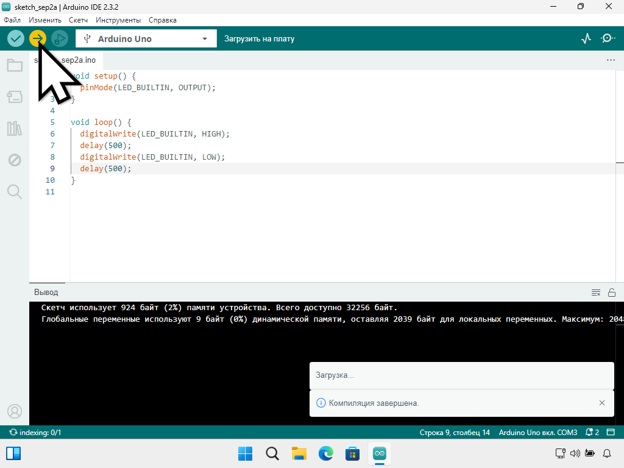624x468 pixels.
Task: Click the 'Компиляция завершена.' message text
Action: point(374,403)
